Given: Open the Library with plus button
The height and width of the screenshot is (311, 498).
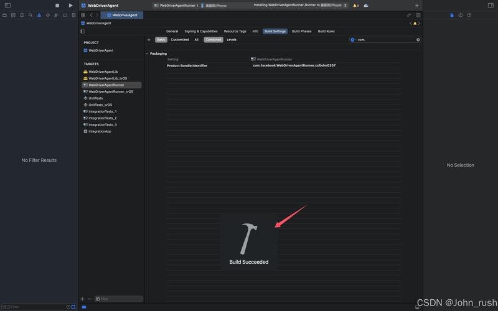Looking at the screenshot, I should tap(416, 6).
